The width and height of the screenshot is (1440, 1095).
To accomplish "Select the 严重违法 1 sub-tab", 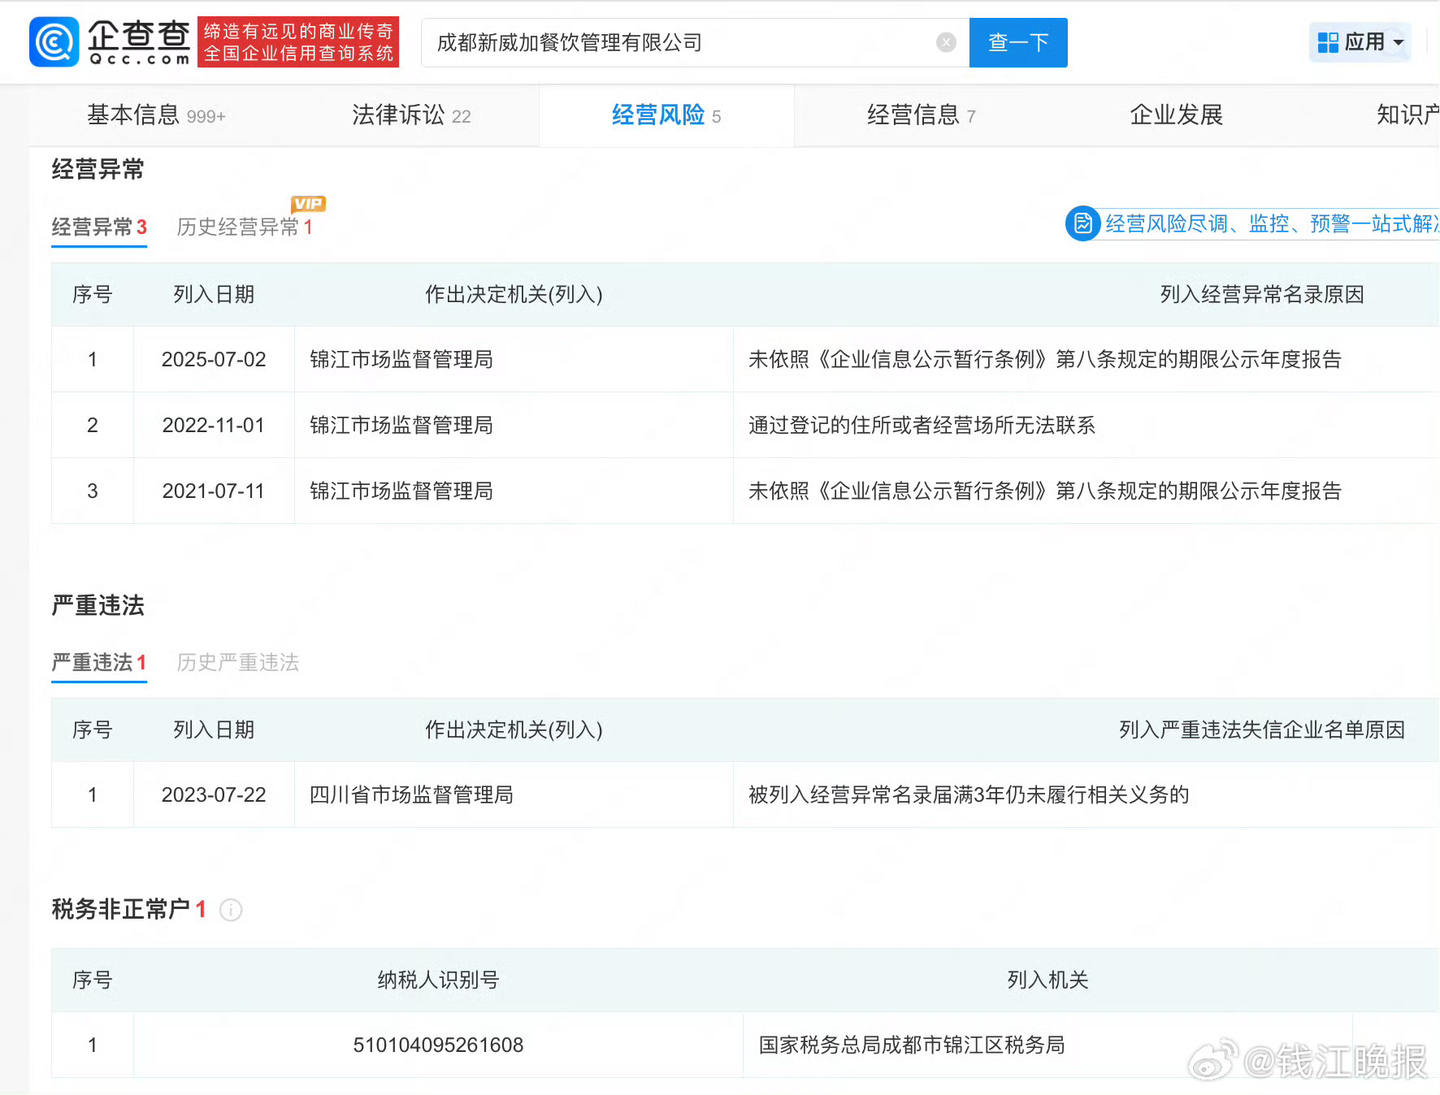I will [x=99, y=663].
